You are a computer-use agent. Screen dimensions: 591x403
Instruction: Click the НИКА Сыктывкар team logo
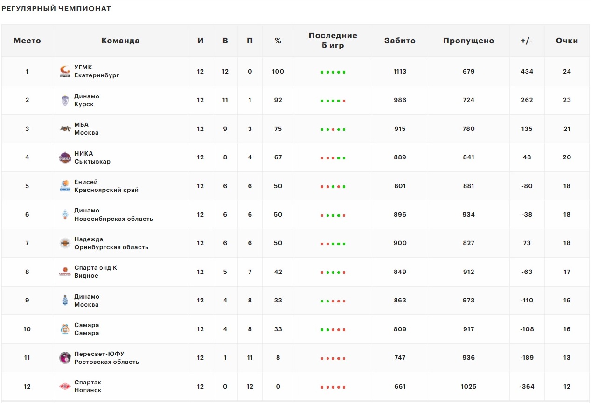click(65, 157)
